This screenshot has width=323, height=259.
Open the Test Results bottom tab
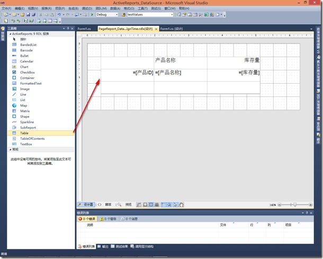pos(119,247)
